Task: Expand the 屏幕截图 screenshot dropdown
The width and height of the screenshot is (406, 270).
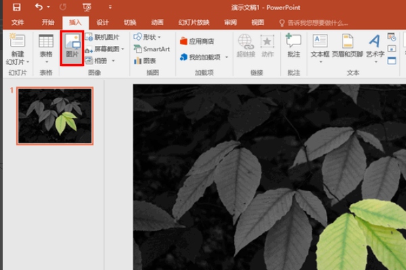Action: tap(122, 49)
